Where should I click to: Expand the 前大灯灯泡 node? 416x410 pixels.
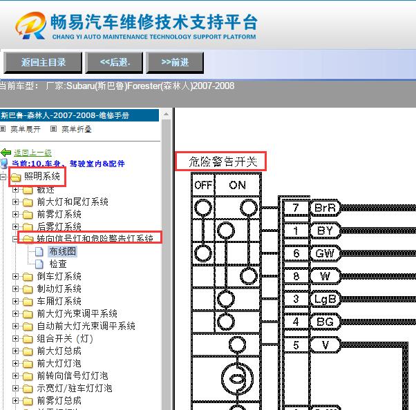click(x=15, y=363)
